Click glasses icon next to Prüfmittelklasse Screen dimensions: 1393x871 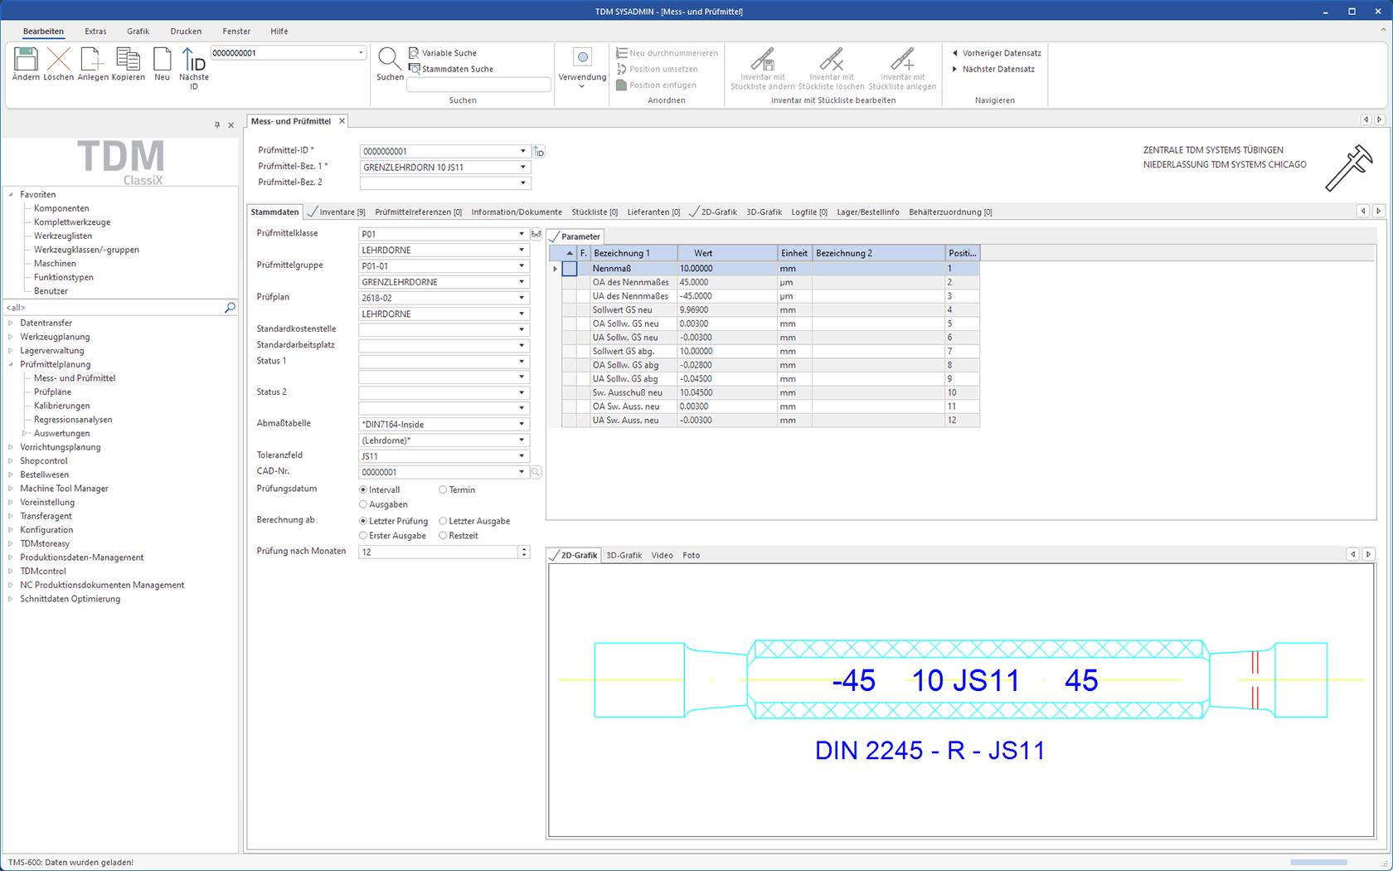[536, 234]
